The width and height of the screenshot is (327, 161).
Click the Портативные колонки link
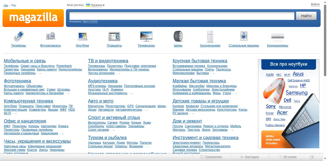(x=139, y=86)
